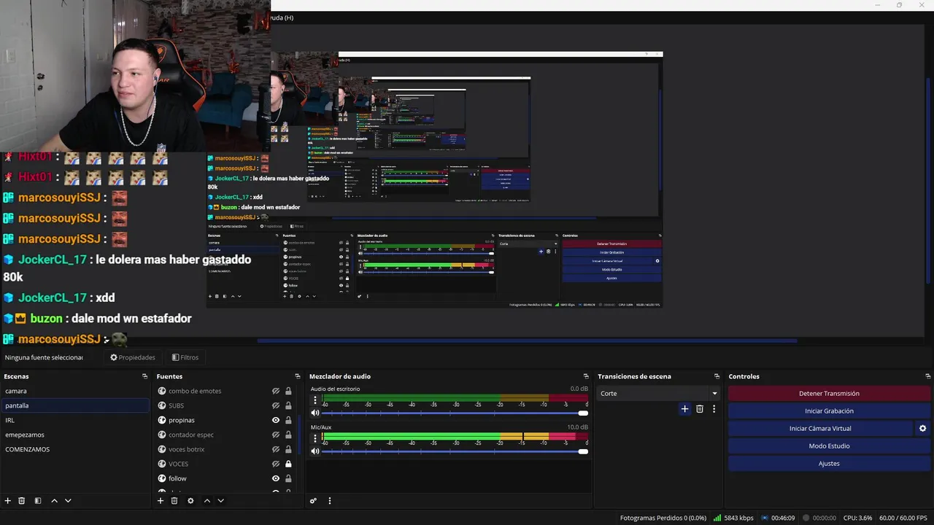The height and width of the screenshot is (525, 934).
Task: Unlock the VOCES source
Action: coord(288,464)
